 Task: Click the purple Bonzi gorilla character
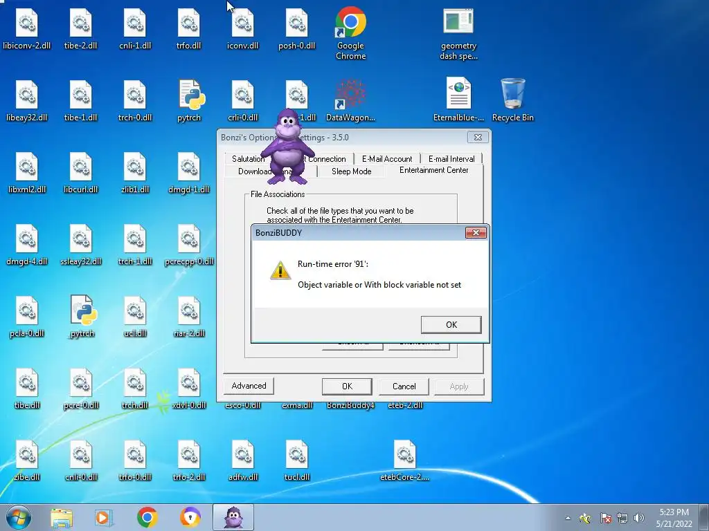tap(287, 147)
